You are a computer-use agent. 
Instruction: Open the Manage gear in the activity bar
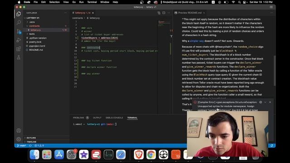(19, 139)
